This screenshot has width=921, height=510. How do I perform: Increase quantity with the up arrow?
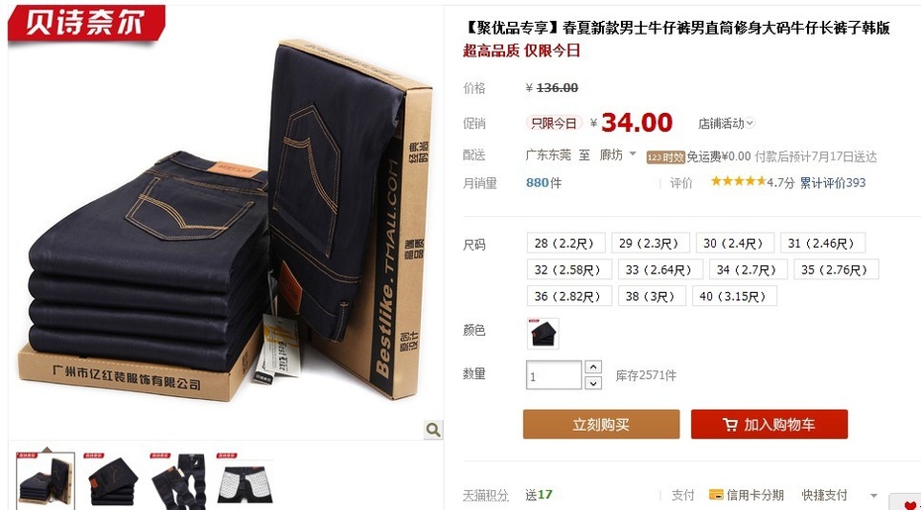click(x=593, y=367)
